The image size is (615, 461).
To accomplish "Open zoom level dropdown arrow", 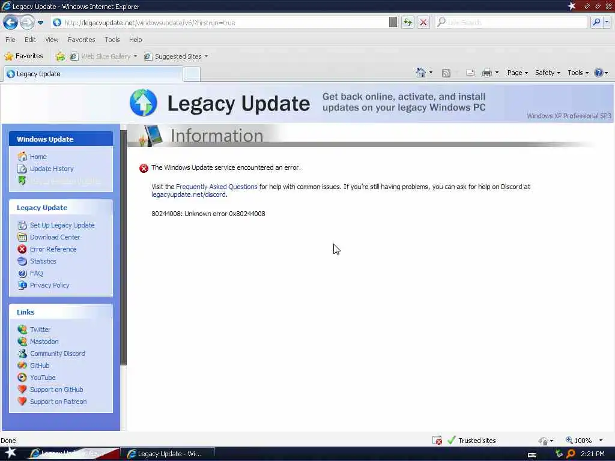I will (x=601, y=441).
